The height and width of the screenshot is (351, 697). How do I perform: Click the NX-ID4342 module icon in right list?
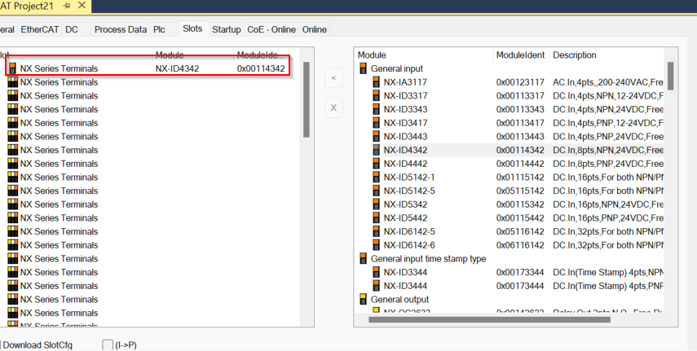[x=376, y=150]
